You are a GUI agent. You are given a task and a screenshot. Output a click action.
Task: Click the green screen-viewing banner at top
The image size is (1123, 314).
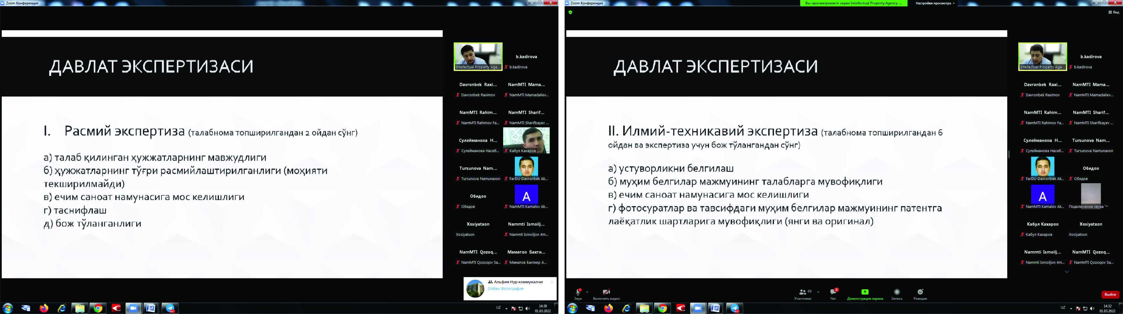click(853, 3)
